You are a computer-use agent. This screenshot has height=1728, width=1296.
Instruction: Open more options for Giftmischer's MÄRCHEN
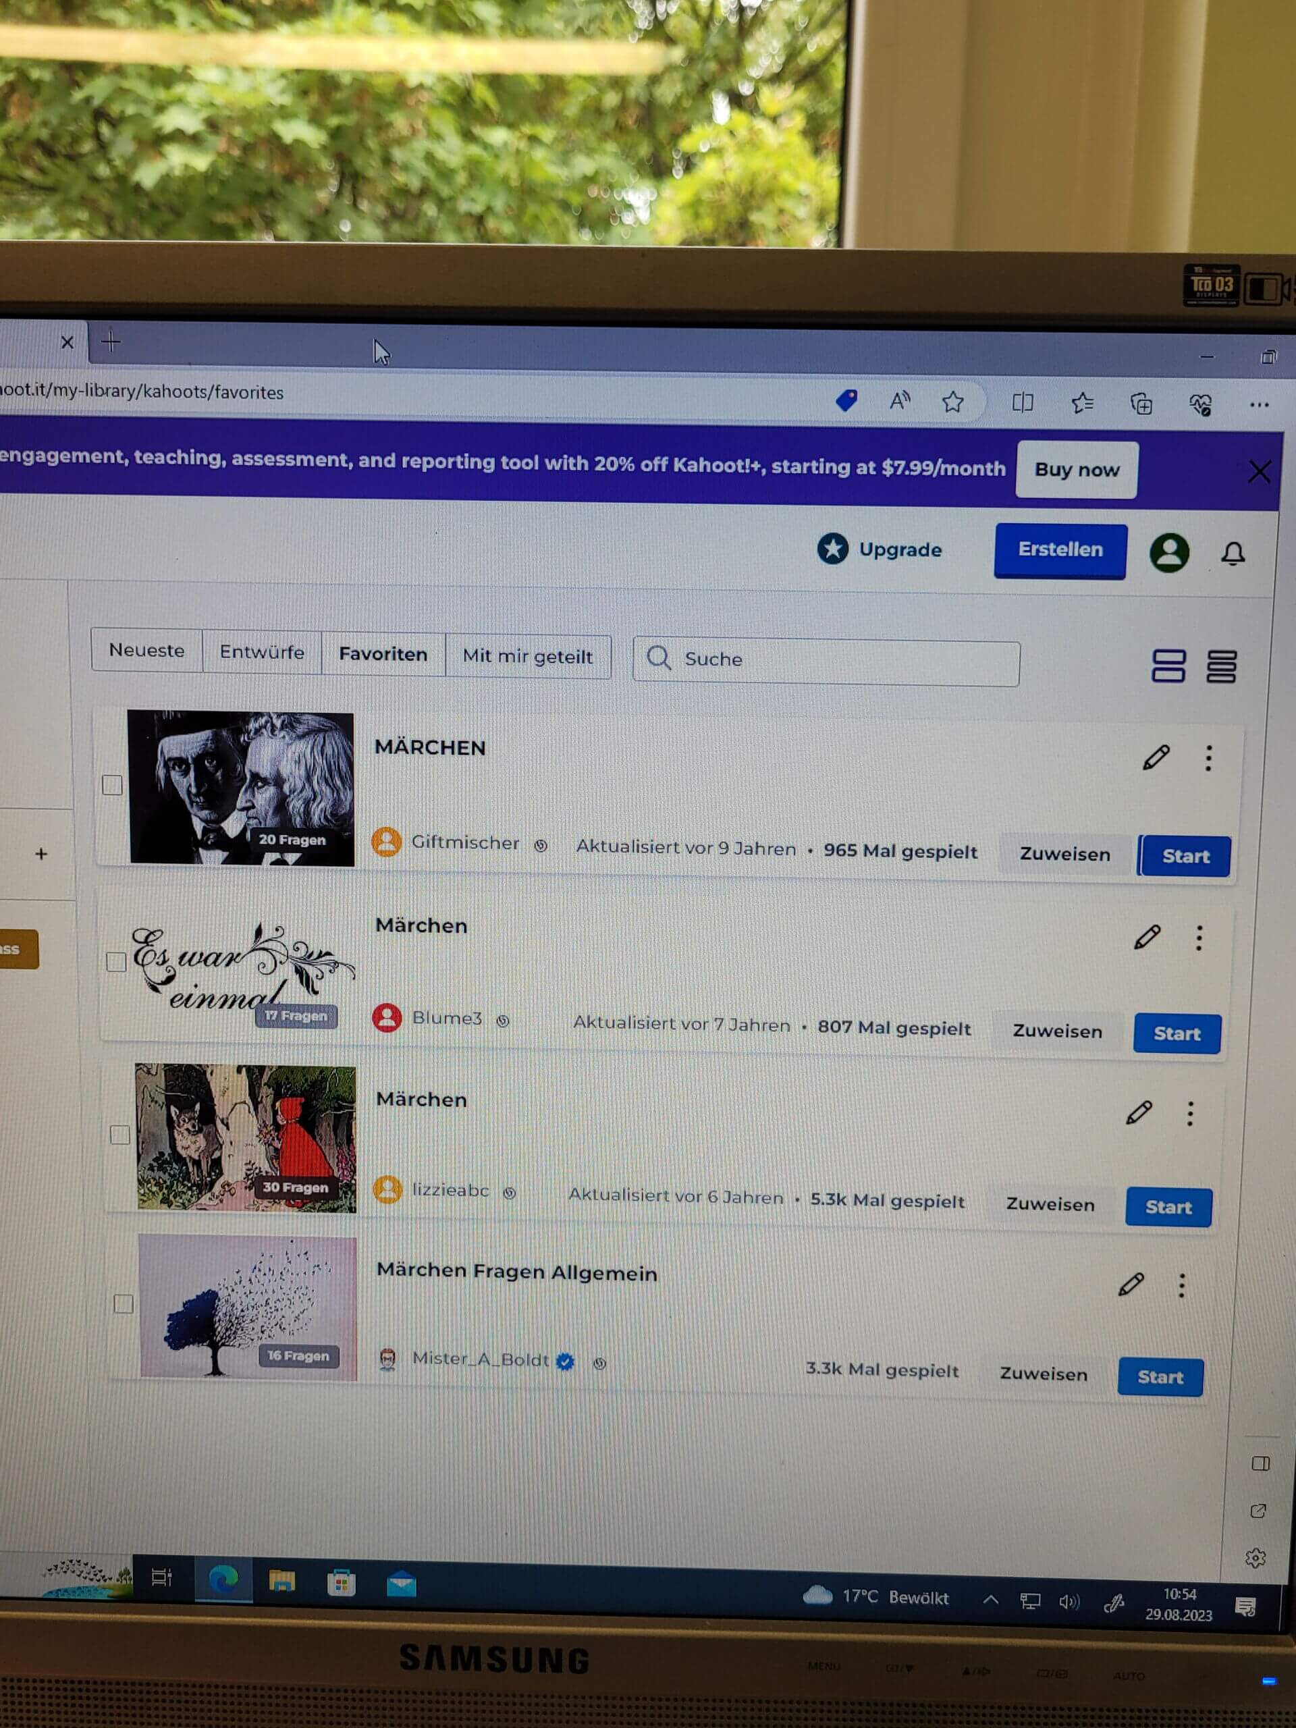[1208, 758]
